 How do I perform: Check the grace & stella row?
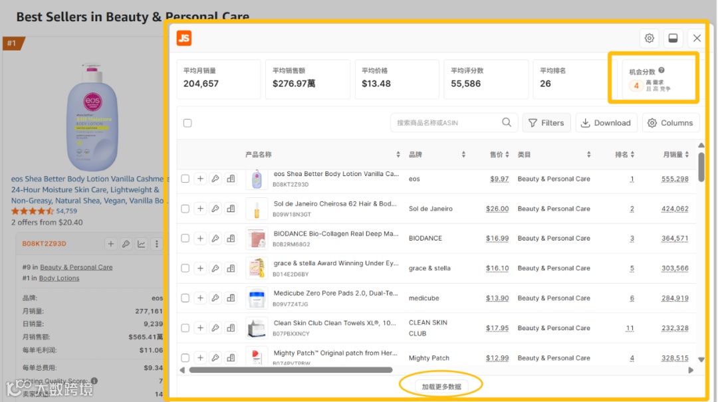click(185, 268)
